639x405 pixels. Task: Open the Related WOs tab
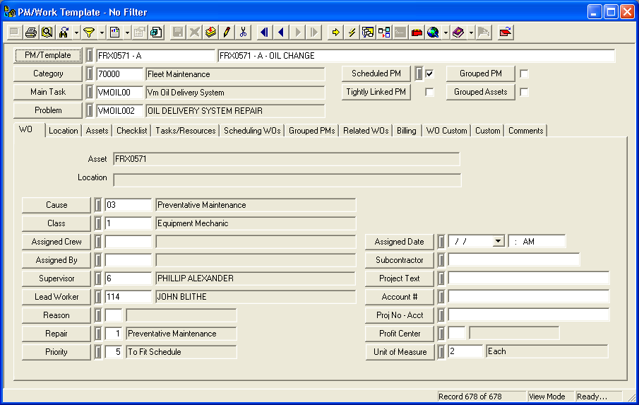click(366, 131)
